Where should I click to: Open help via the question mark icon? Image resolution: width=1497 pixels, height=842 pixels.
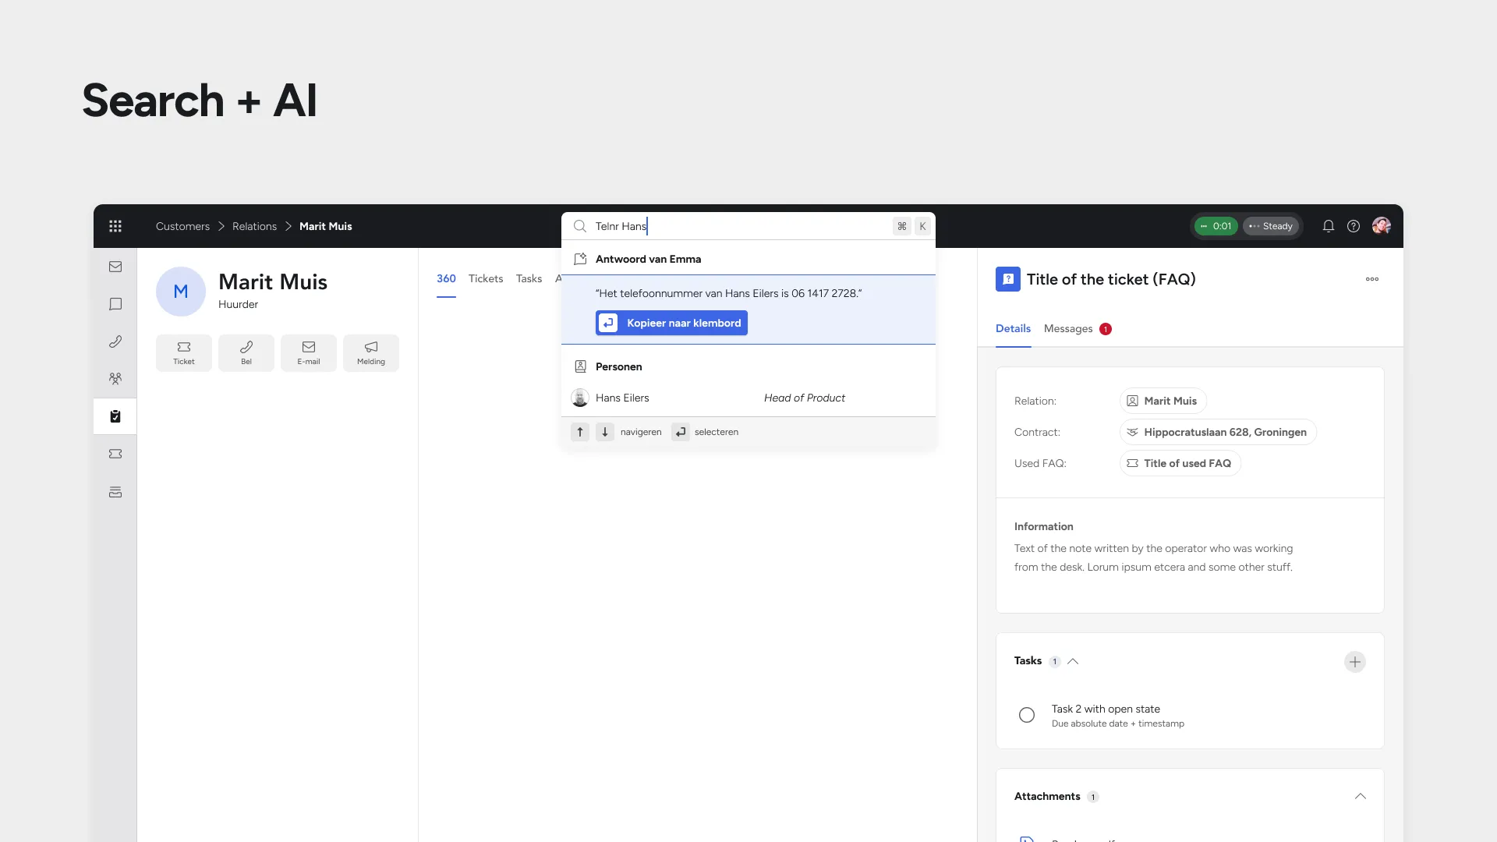1354,226
